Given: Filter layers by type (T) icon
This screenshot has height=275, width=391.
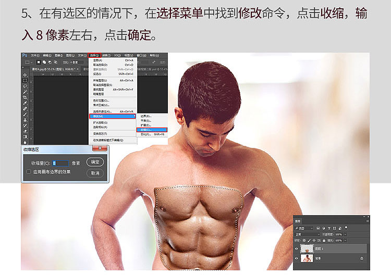Looking at the screenshot, I should point(329,228).
